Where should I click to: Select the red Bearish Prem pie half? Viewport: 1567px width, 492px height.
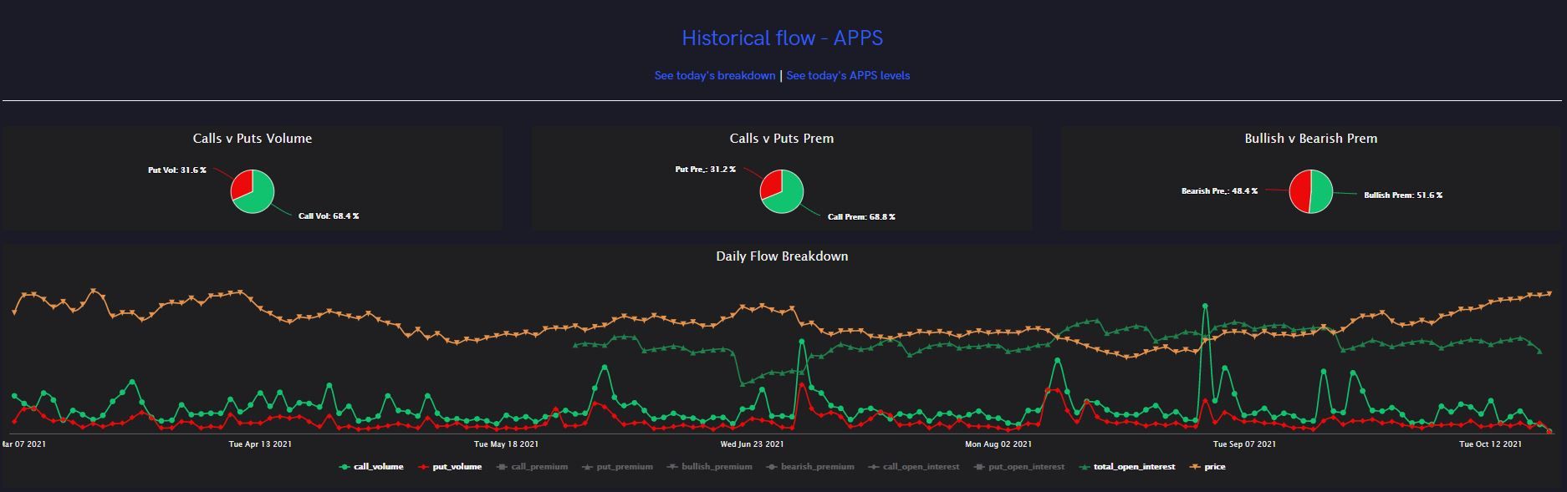[x=1300, y=191]
